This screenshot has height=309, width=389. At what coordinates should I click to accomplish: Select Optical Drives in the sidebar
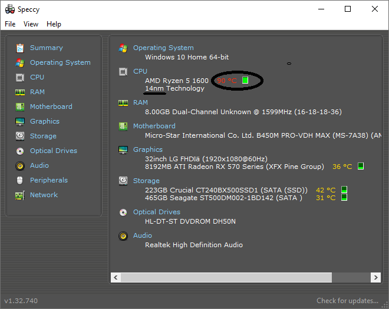tap(54, 151)
